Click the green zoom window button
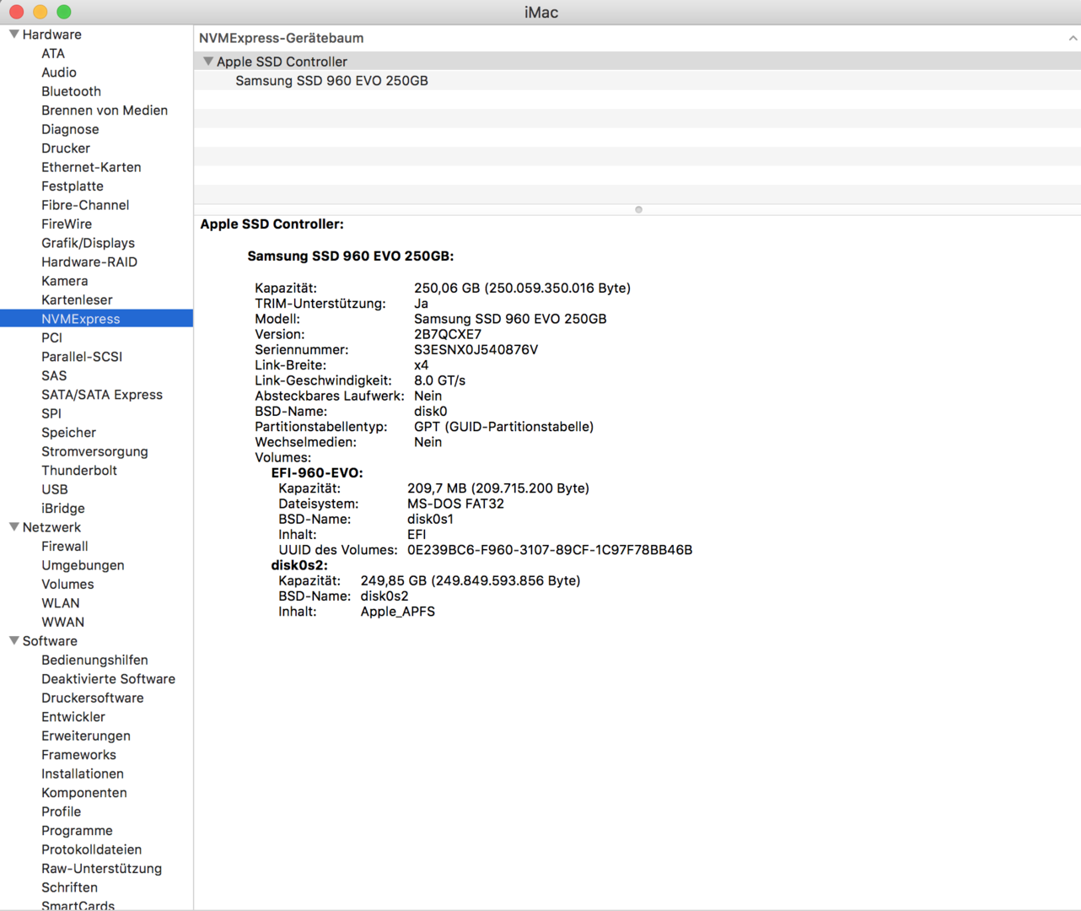The image size is (1081, 911). [x=64, y=12]
